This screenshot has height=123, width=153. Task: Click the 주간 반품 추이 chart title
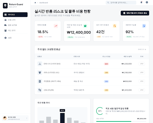click(44, 103)
